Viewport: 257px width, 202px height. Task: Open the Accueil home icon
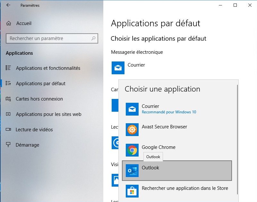coord(9,23)
